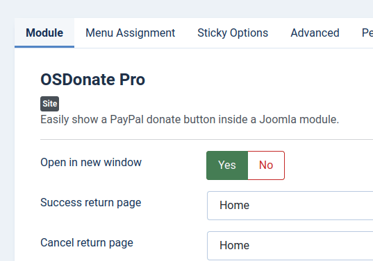Click the grey margin left of the panel

click(7, 142)
